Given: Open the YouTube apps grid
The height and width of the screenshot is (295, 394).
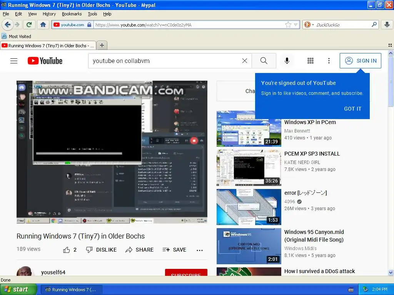Looking at the screenshot, I should (x=311, y=61).
